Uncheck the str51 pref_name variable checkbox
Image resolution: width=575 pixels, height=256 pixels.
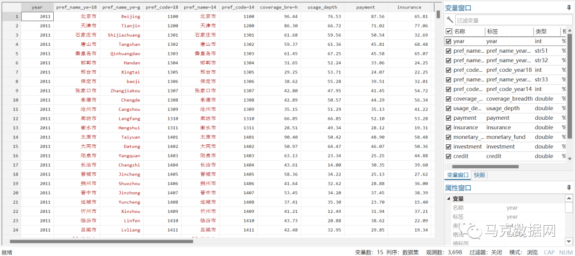pyautogui.click(x=448, y=51)
